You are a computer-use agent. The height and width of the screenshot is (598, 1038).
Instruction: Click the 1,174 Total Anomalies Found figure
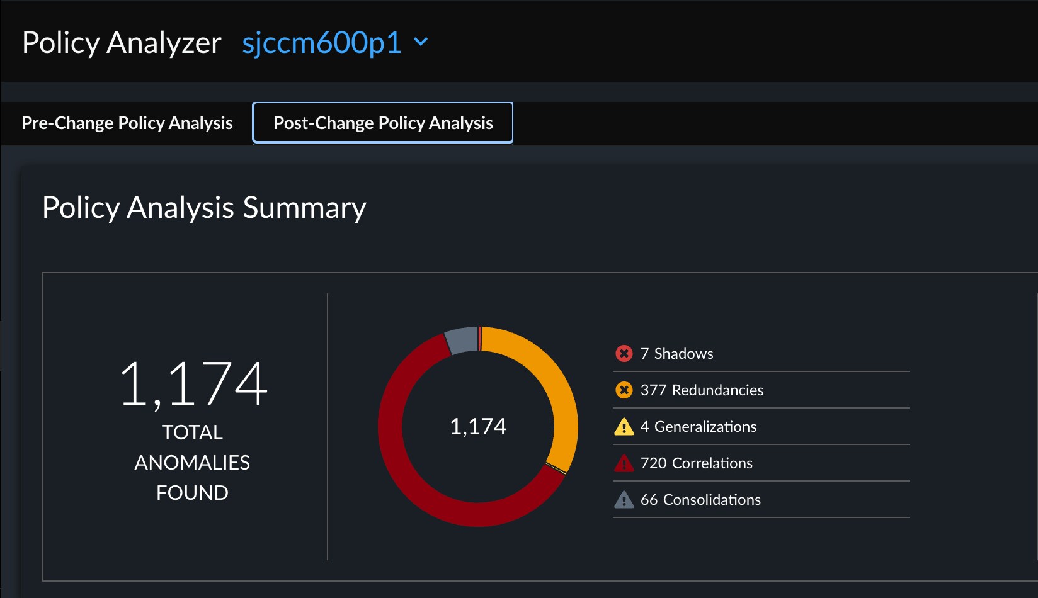[193, 384]
